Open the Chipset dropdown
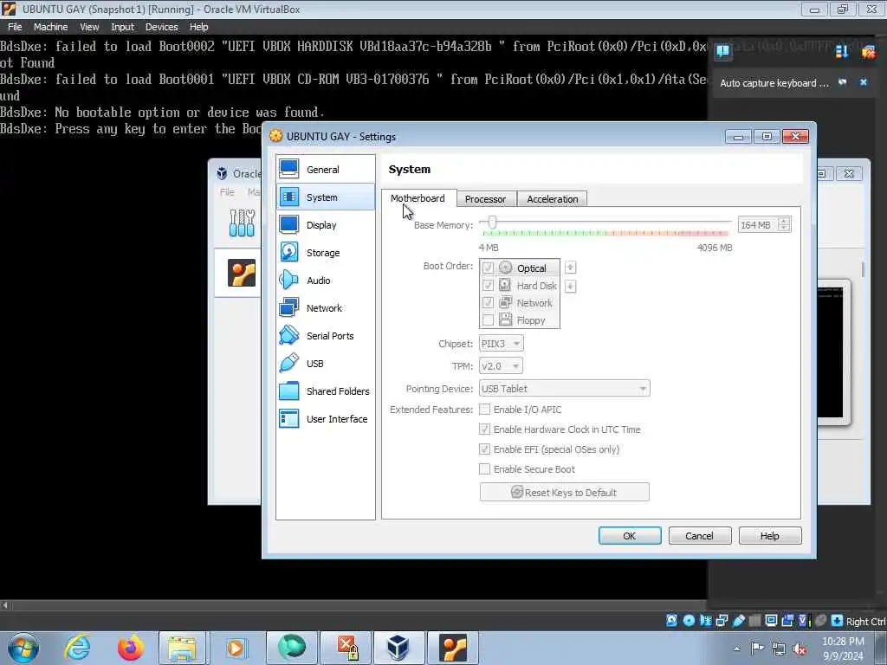 click(x=502, y=343)
